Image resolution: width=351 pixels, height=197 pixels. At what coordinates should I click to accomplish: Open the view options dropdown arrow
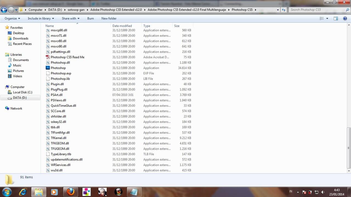[x=328, y=18]
